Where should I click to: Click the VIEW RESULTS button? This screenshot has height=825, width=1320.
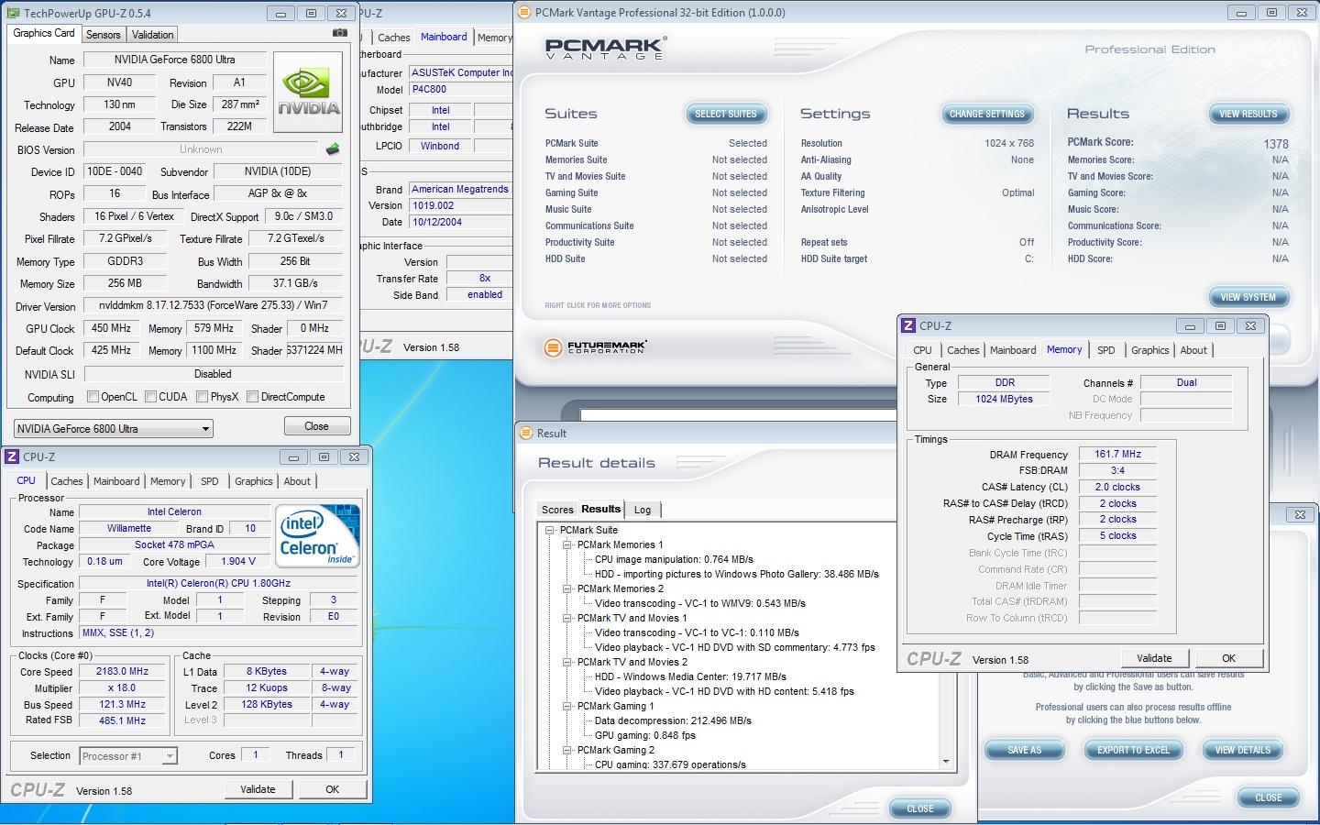point(1248,114)
